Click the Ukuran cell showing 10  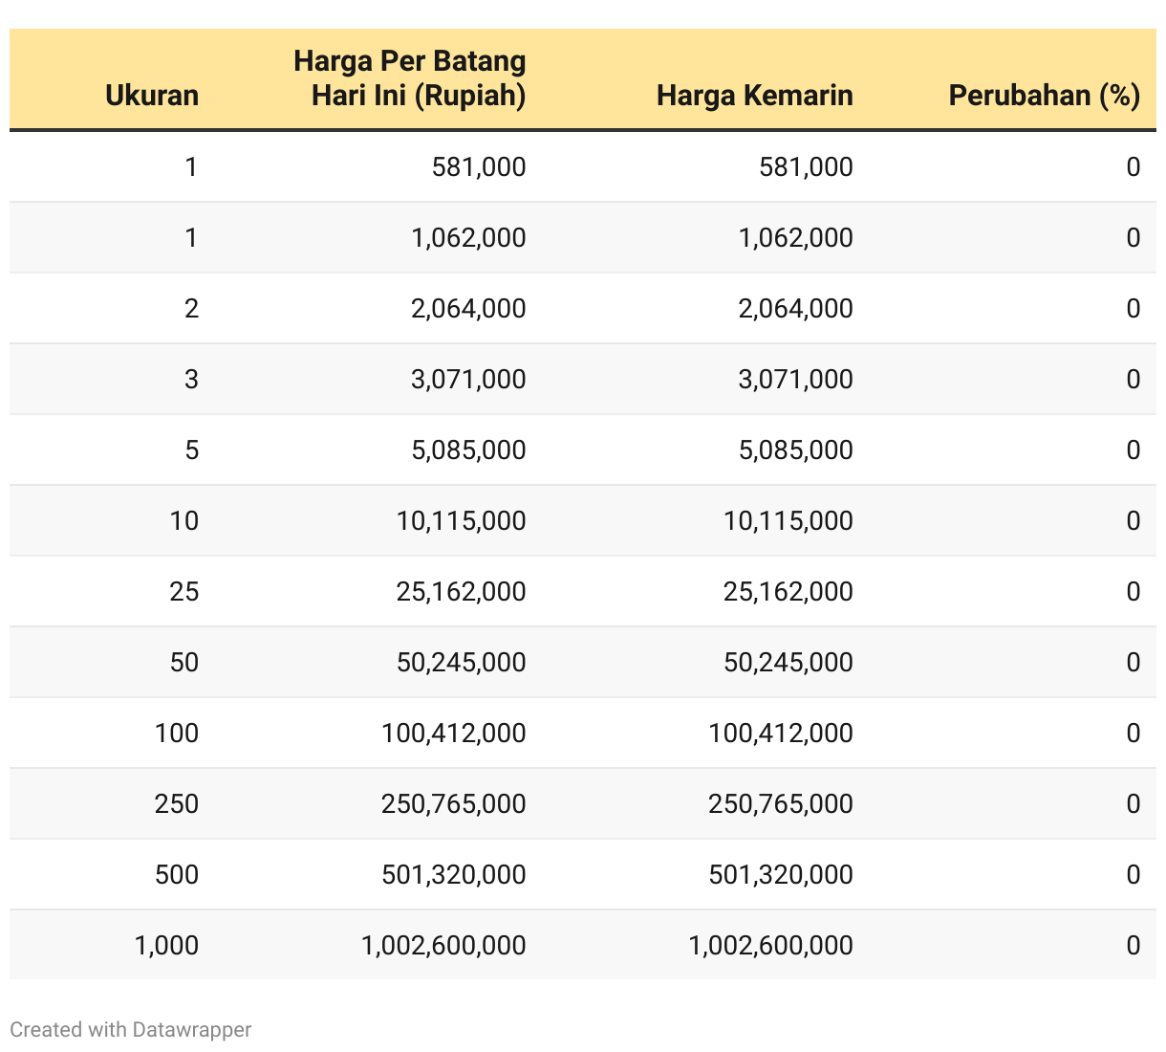(x=184, y=521)
